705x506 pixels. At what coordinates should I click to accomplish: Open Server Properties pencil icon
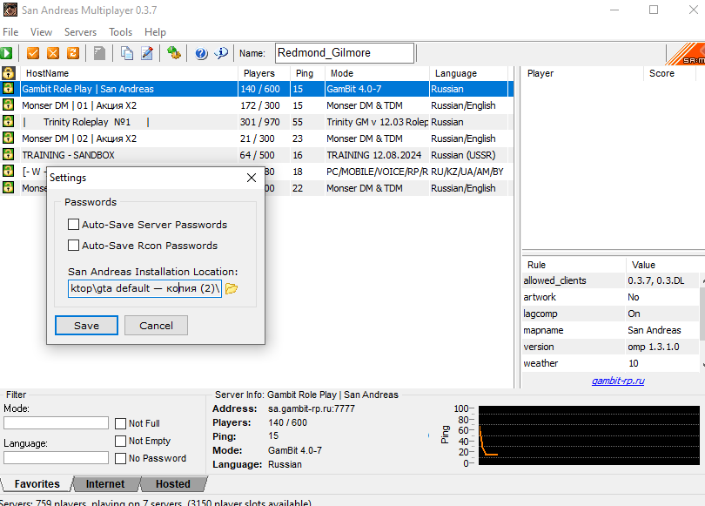pos(147,53)
